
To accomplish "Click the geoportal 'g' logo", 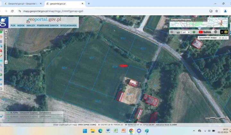I will [4, 22].
